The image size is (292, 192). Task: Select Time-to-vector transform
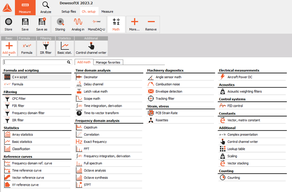pyautogui.click(x=109, y=113)
